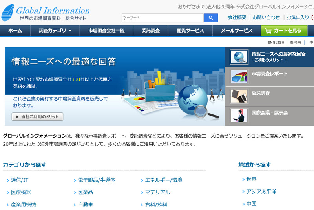Click the blue search magnifier button
This screenshot has width=314, height=210.
coord(211,18)
